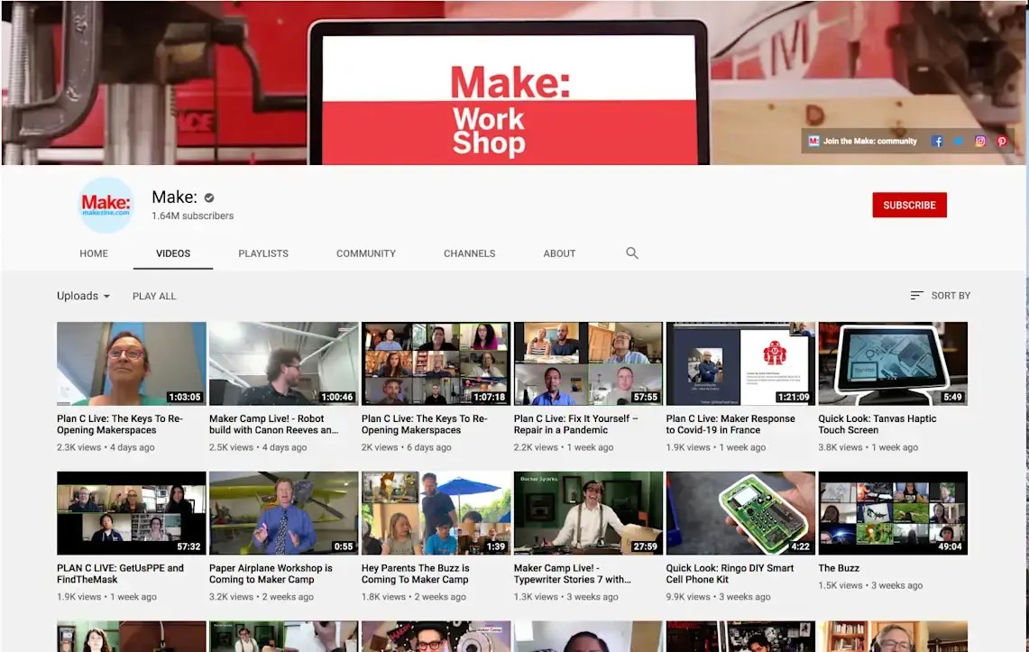Open the Covid-19 in France video thumbnail
Viewport: 1029px width, 652px height.
[740, 363]
